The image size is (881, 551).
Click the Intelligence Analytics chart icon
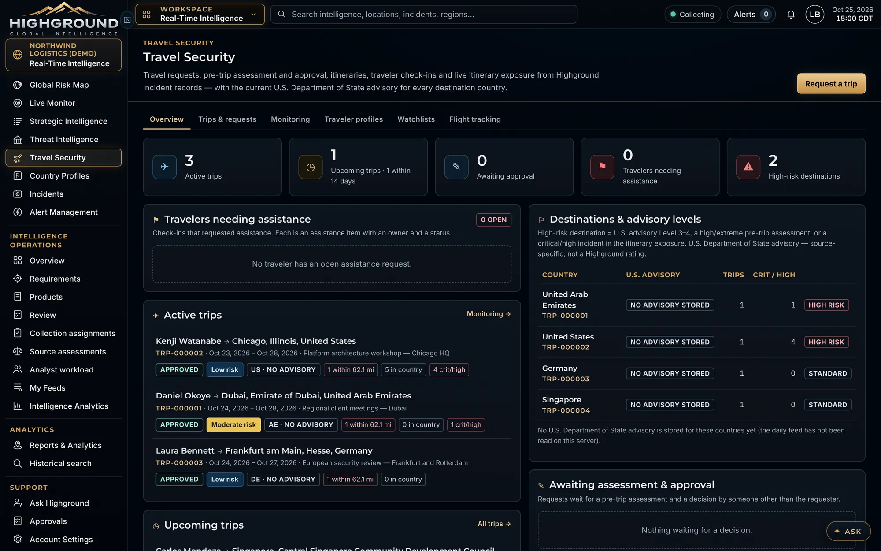(18, 406)
